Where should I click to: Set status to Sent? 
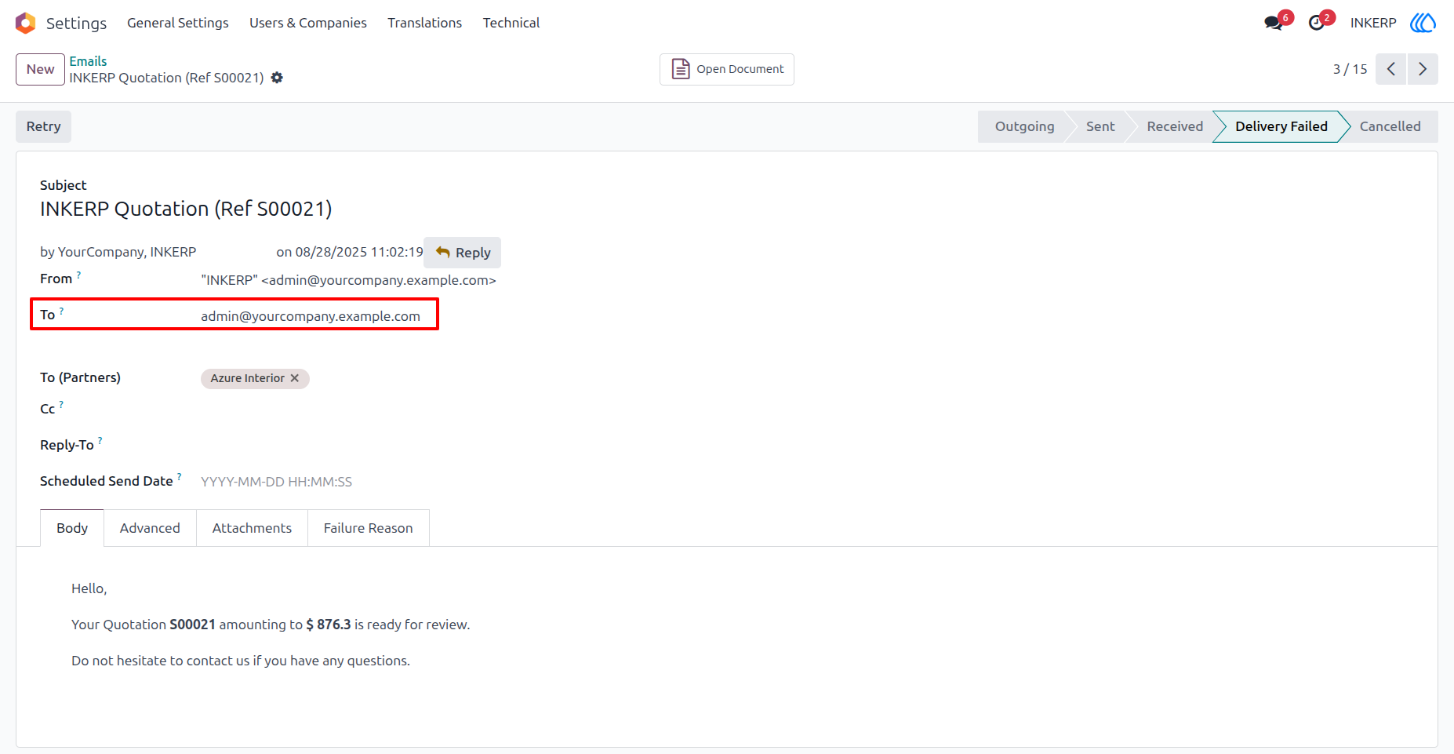click(1100, 126)
